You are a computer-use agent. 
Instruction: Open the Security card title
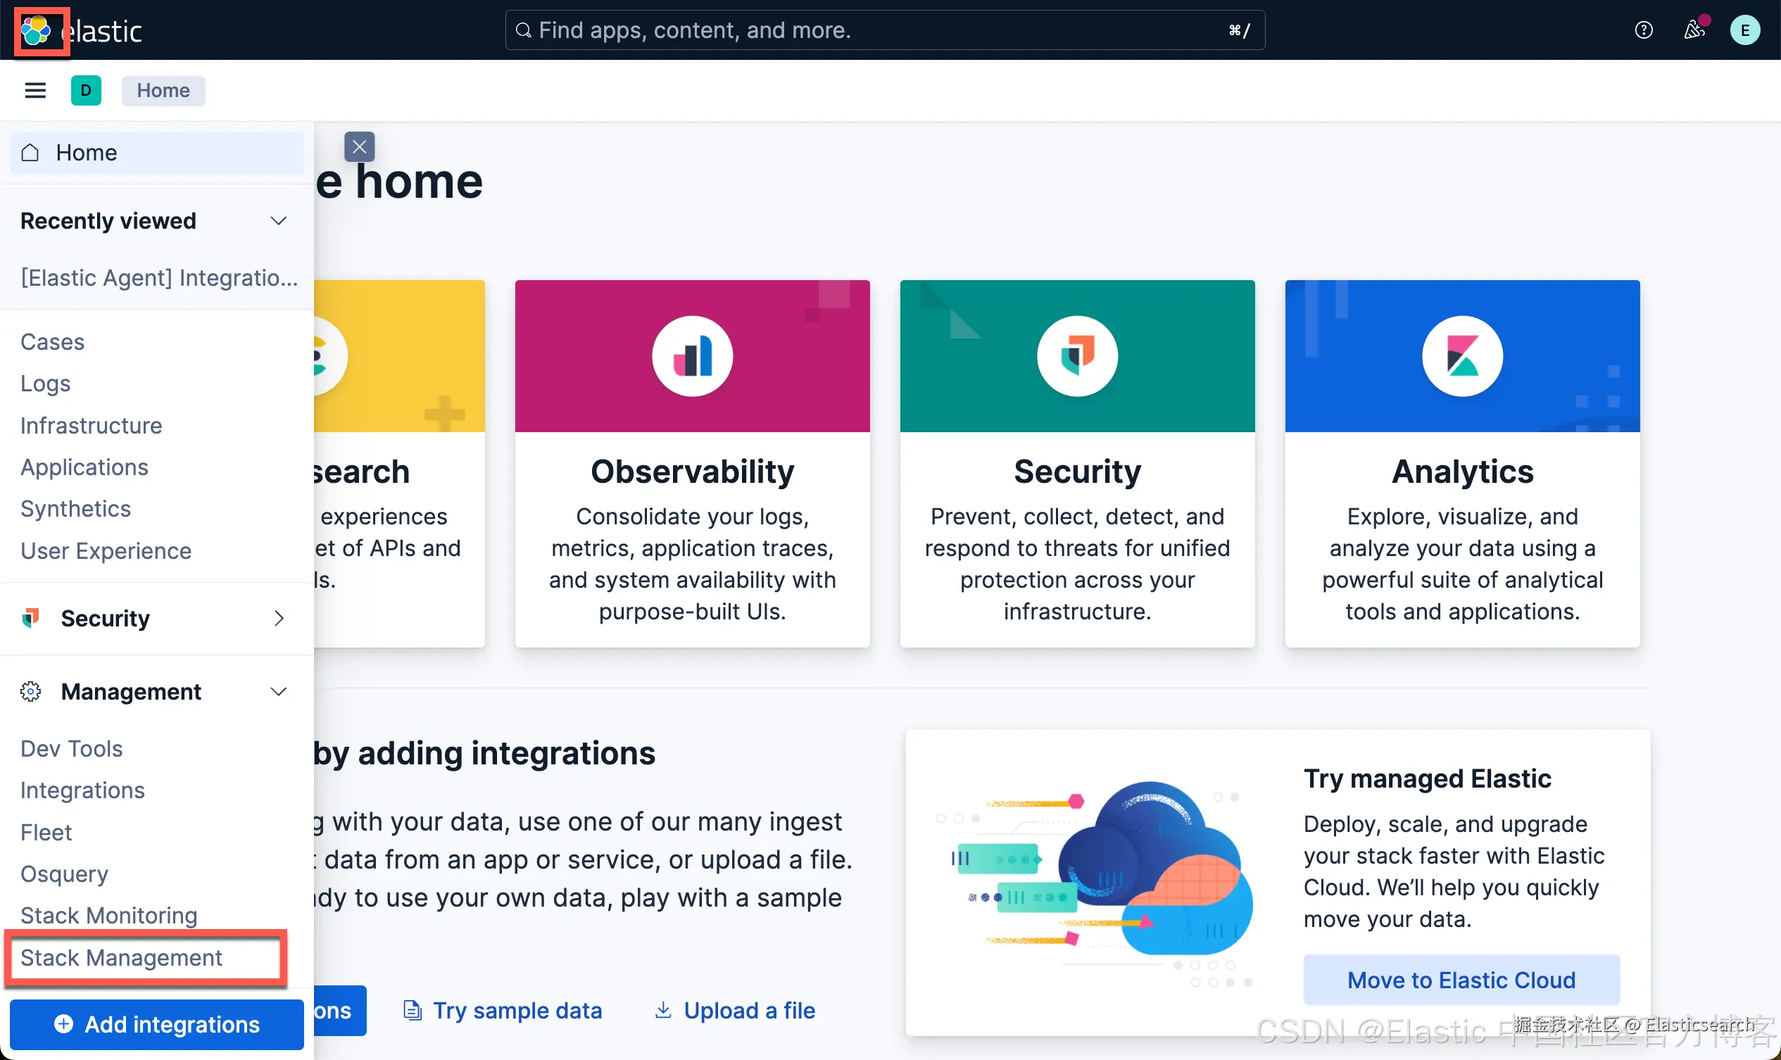click(x=1077, y=472)
